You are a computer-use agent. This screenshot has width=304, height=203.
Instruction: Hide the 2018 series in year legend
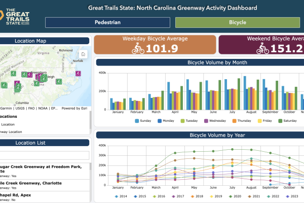point(197,196)
